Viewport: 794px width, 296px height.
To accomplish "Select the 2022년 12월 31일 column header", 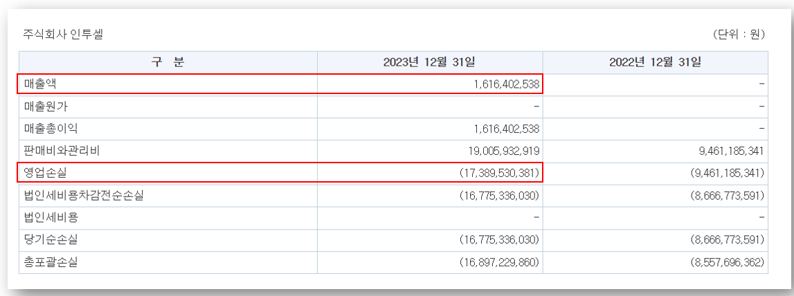I will (x=656, y=63).
